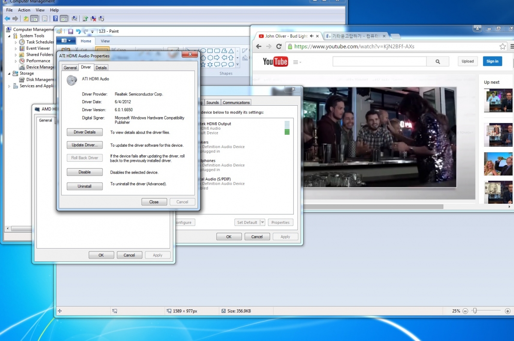Click the Undo arrow in Paint's title bar
The width and height of the screenshot is (514, 341).
78,31
